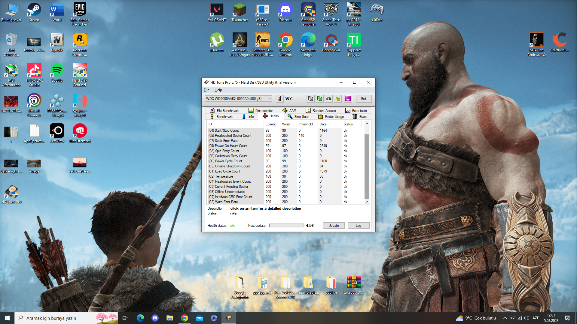Click the scroll down arrow in attribute list

point(367,202)
